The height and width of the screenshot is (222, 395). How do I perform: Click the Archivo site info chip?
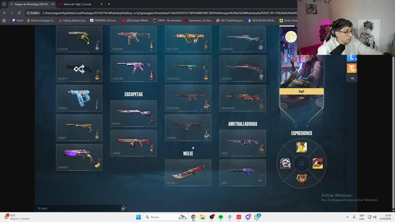tap(33, 13)
